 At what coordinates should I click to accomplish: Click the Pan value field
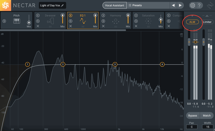coord(192,127)
